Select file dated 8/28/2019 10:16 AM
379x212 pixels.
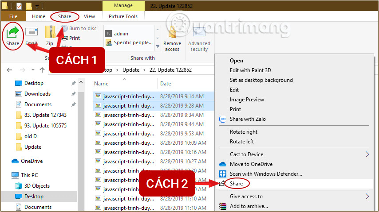[x=154, y=152]
